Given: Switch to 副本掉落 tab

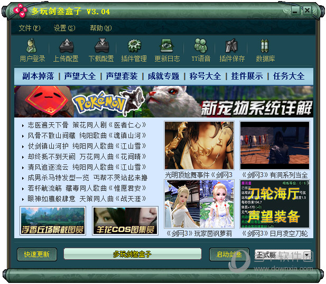Looking at the screenshot, I should (x=38, y=76).
